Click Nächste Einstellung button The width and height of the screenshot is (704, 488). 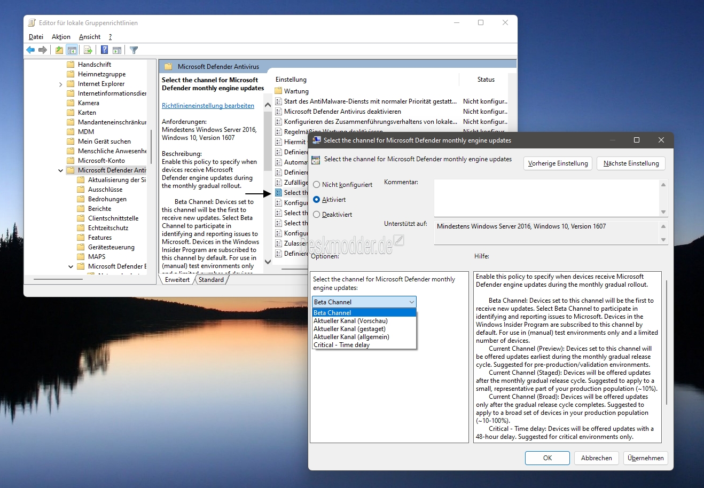click(631, 163)
